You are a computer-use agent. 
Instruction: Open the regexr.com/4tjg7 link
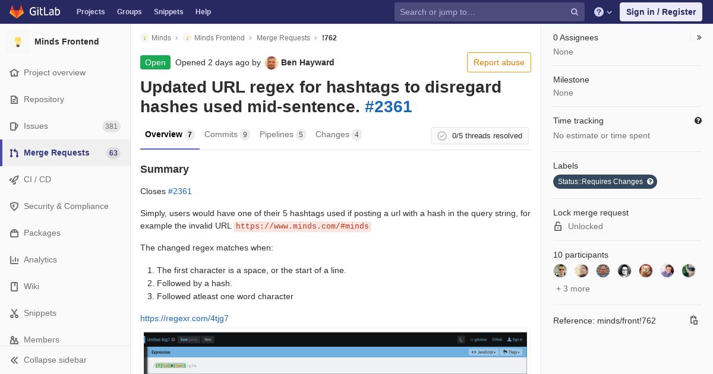point(184,318)
